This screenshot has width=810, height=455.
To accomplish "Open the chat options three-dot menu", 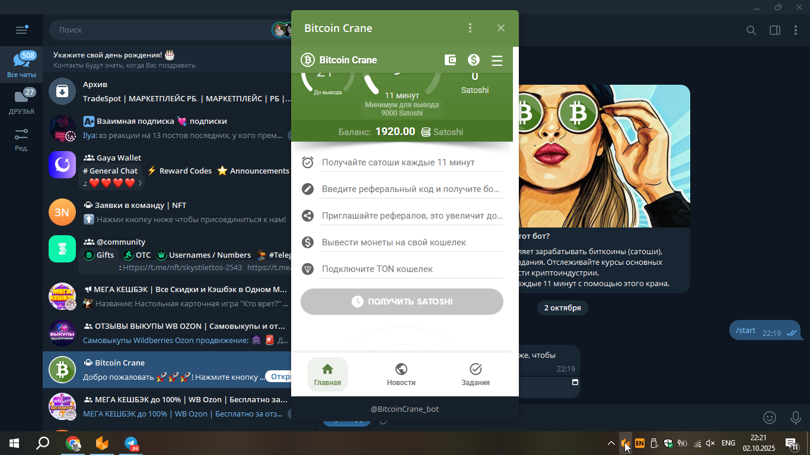I will coord(795,30).
